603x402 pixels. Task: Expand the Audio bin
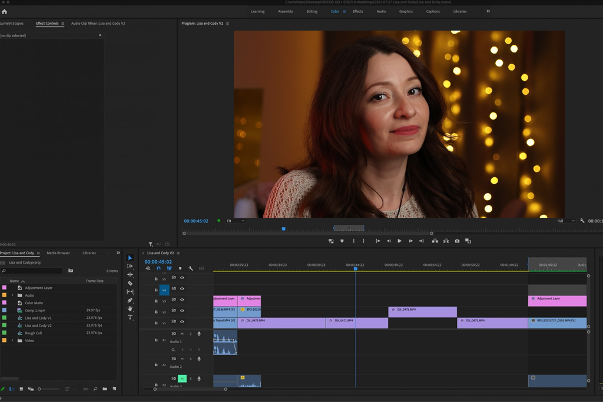(12, 295)
